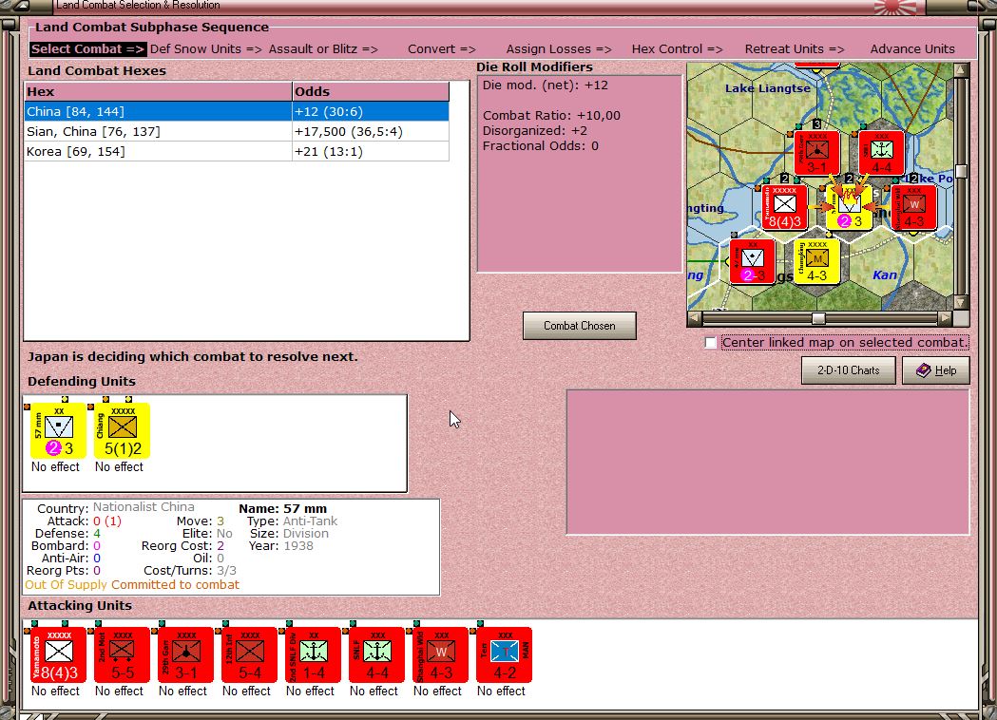The image size is (997, 720).
Task: Click map horizontal scrollbar right arrow
Action: [946, 318]
